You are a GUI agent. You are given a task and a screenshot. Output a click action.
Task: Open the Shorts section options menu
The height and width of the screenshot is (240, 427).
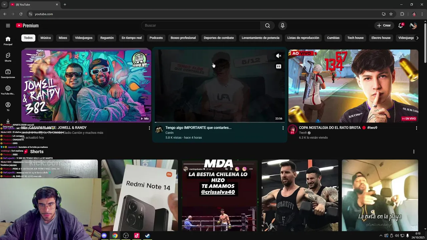(414, 152)
